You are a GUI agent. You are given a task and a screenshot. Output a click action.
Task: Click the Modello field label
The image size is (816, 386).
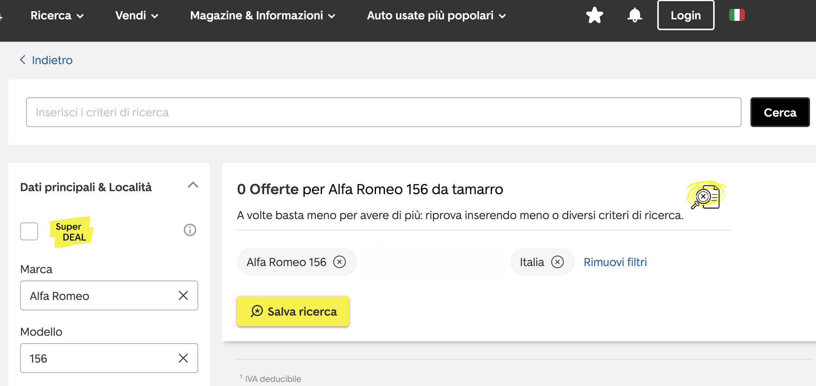click(x=41, y=332)
